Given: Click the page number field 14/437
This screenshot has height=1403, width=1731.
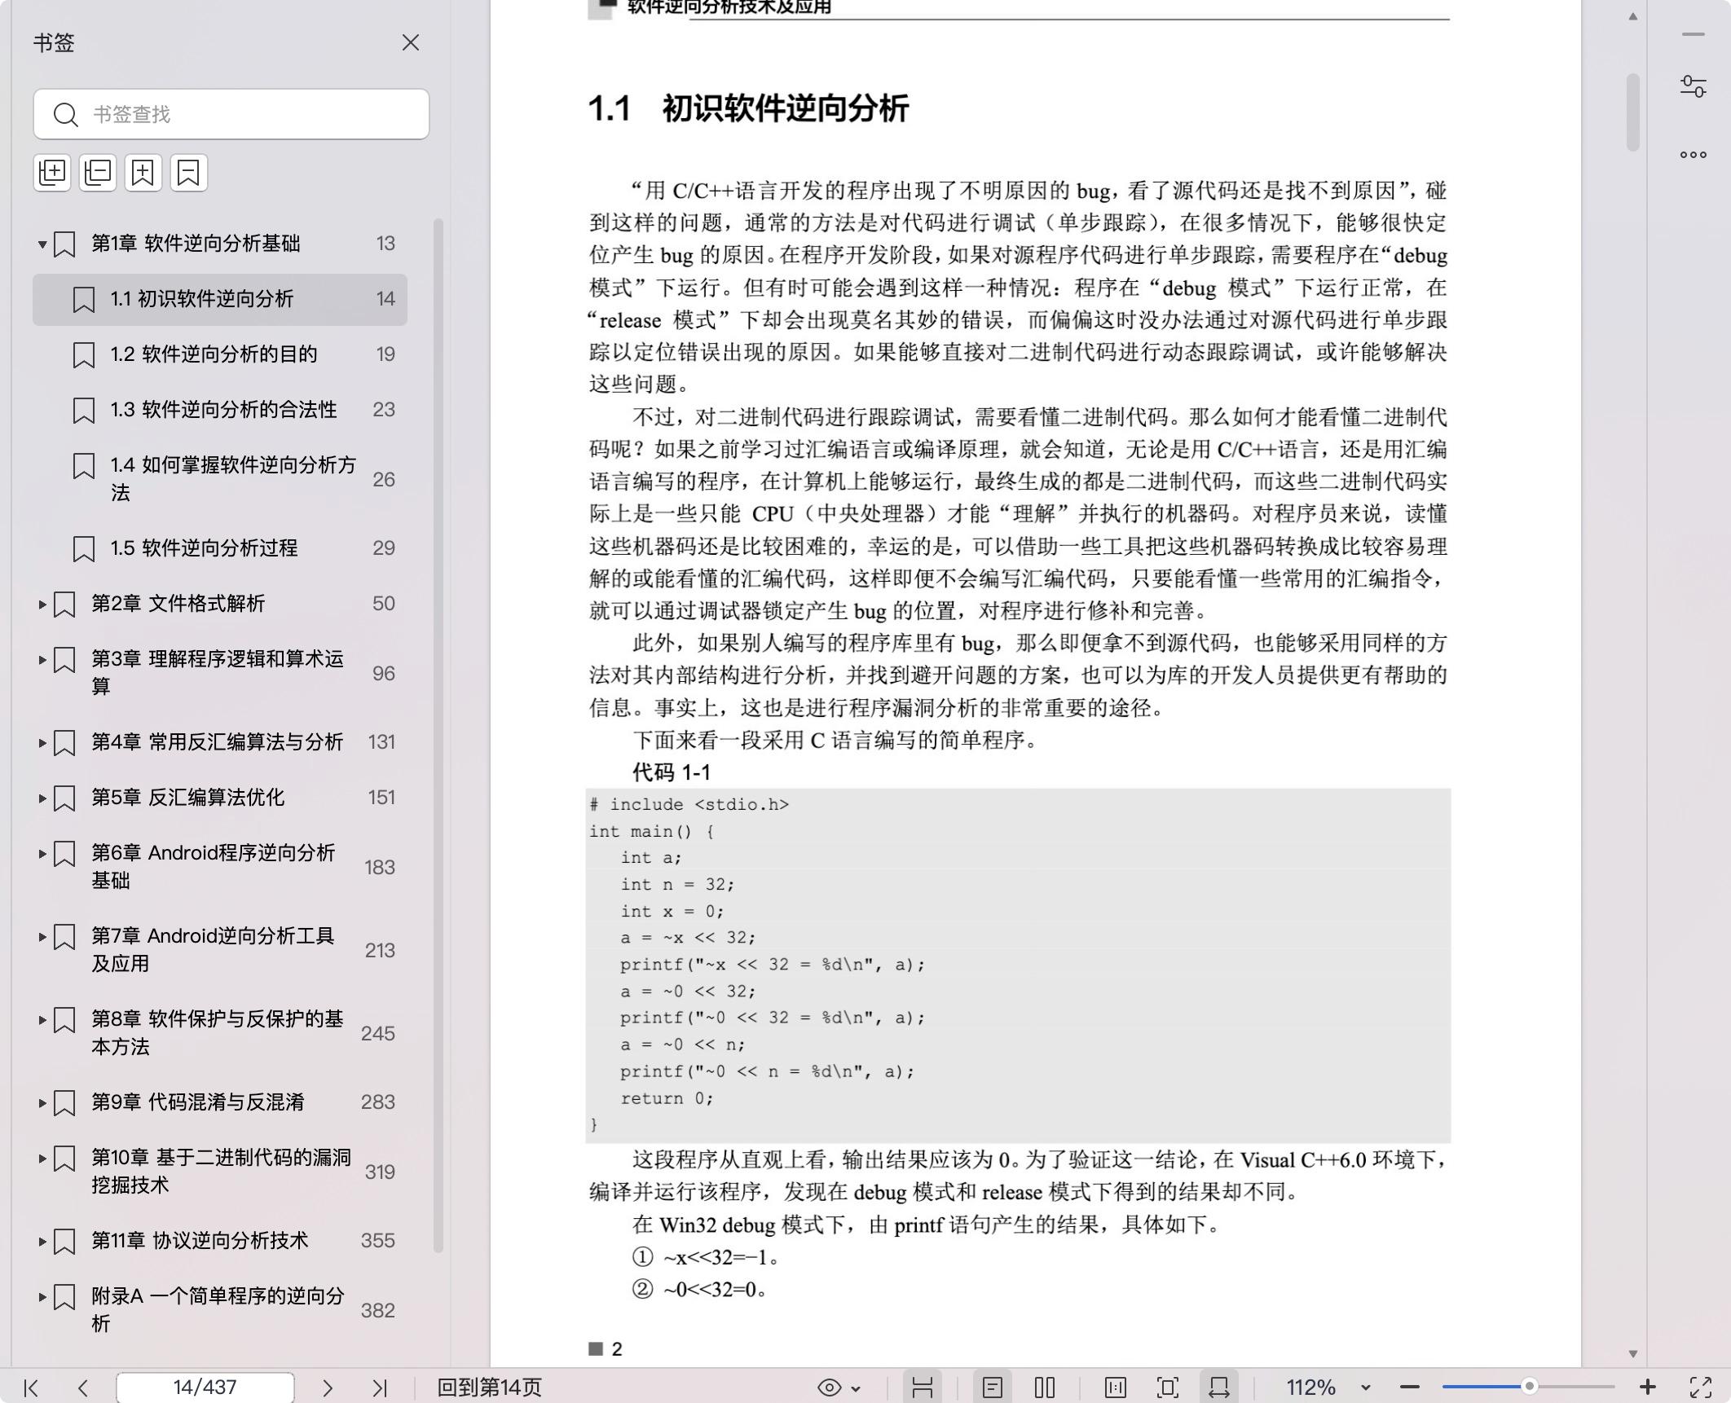Looking at the screenshot, I should point(205,1388).
